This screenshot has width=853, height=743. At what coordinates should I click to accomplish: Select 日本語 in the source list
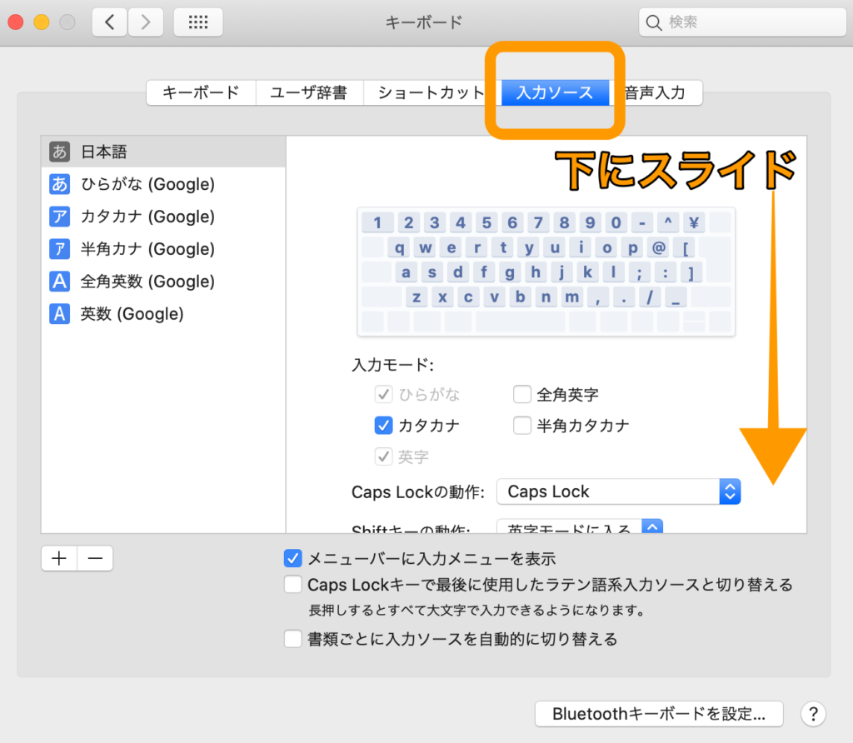click(x=163, y=152)
